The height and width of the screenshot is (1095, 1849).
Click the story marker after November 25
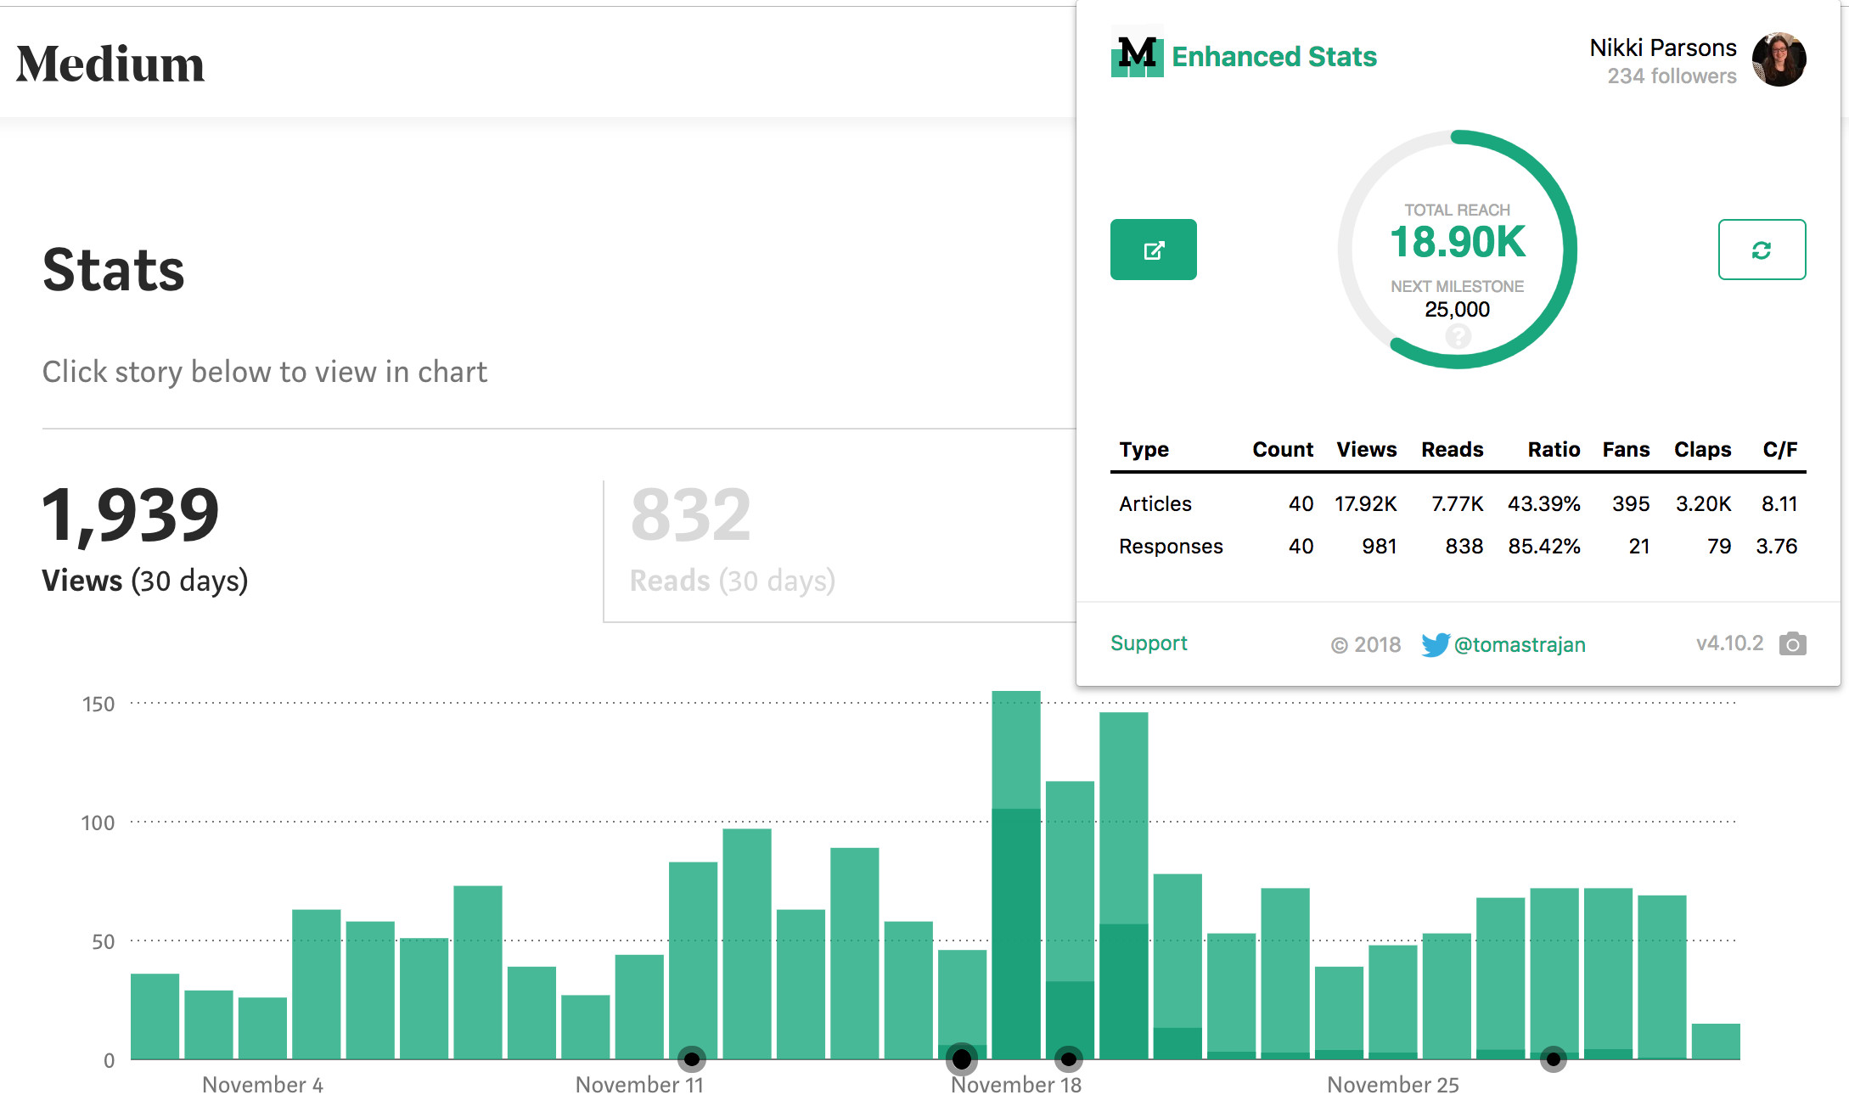1553,1058
